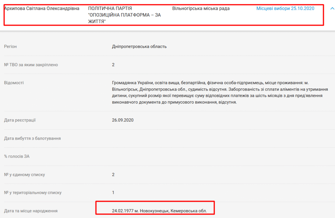The height and width of the screenshot is (218, 335).
Task: Click the Вільногірська міська рада text
Action: coord(201,9)
